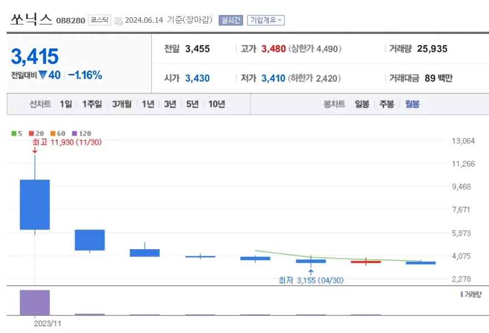Viewport: 489px width, 333px height.
Task: Select the 10년 line chart tab
Action: pyautogui.click(x=217, y=104)
